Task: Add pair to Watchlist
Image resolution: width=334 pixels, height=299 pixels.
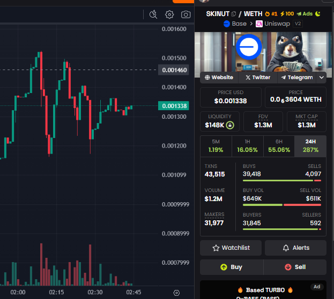Action: click(231, 248)
